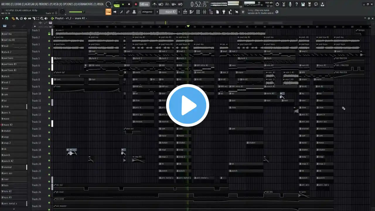
Task: Open the shopping cart content library
Action: pos(243,12)
